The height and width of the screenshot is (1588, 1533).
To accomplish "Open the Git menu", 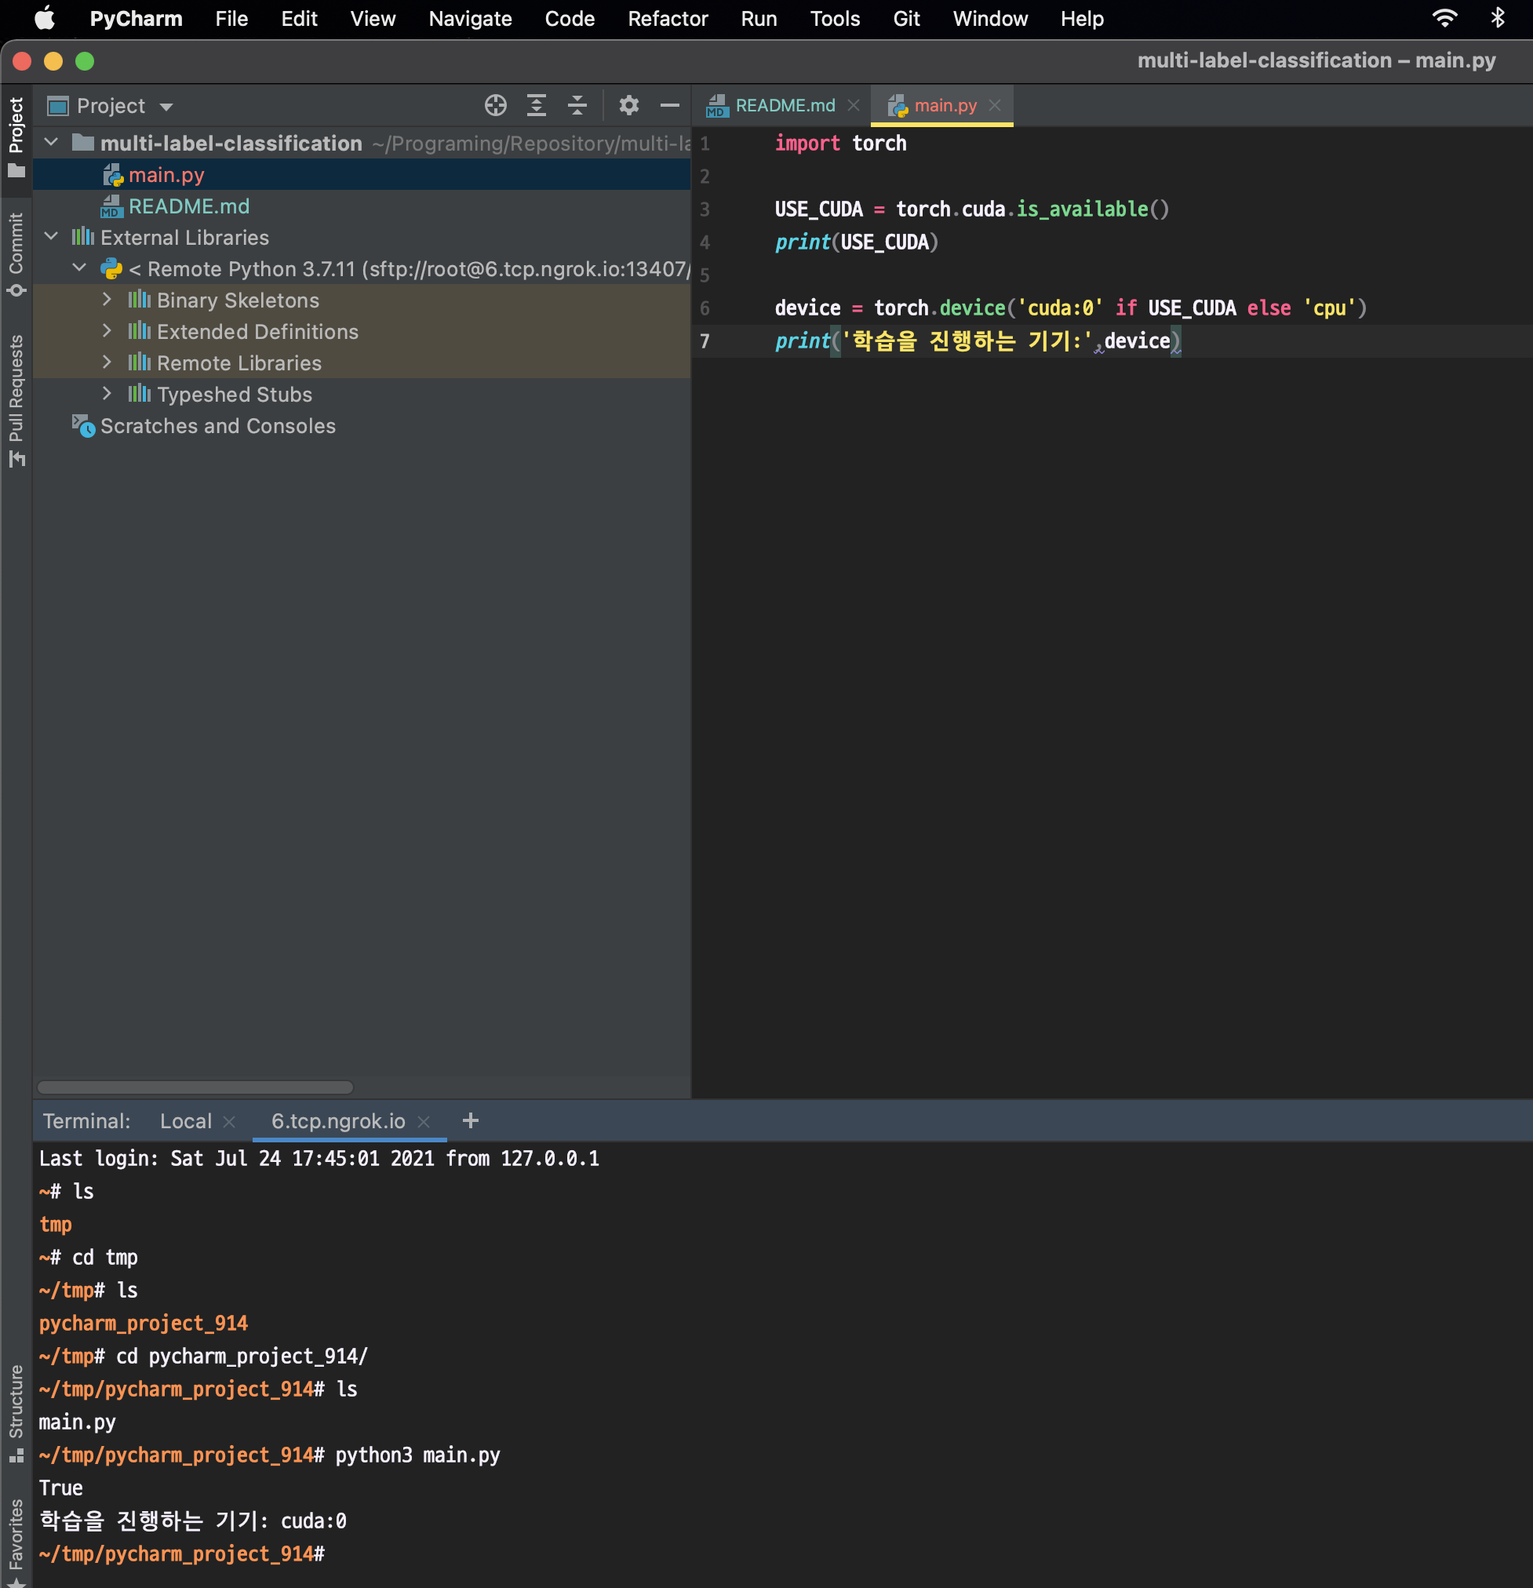I will [x=906, y=18].
